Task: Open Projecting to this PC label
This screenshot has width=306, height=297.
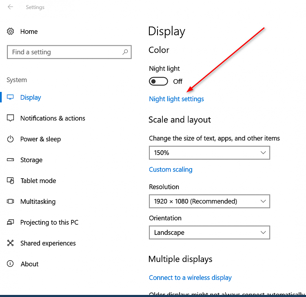Action: [x=49, y=222]
